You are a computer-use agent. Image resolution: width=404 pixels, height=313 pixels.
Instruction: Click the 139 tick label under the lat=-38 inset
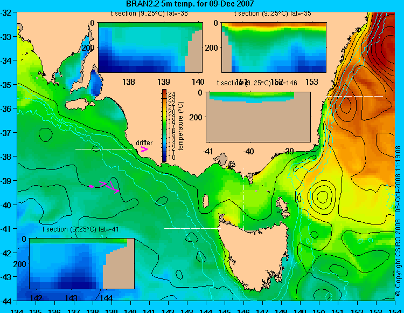click(164, 82)
